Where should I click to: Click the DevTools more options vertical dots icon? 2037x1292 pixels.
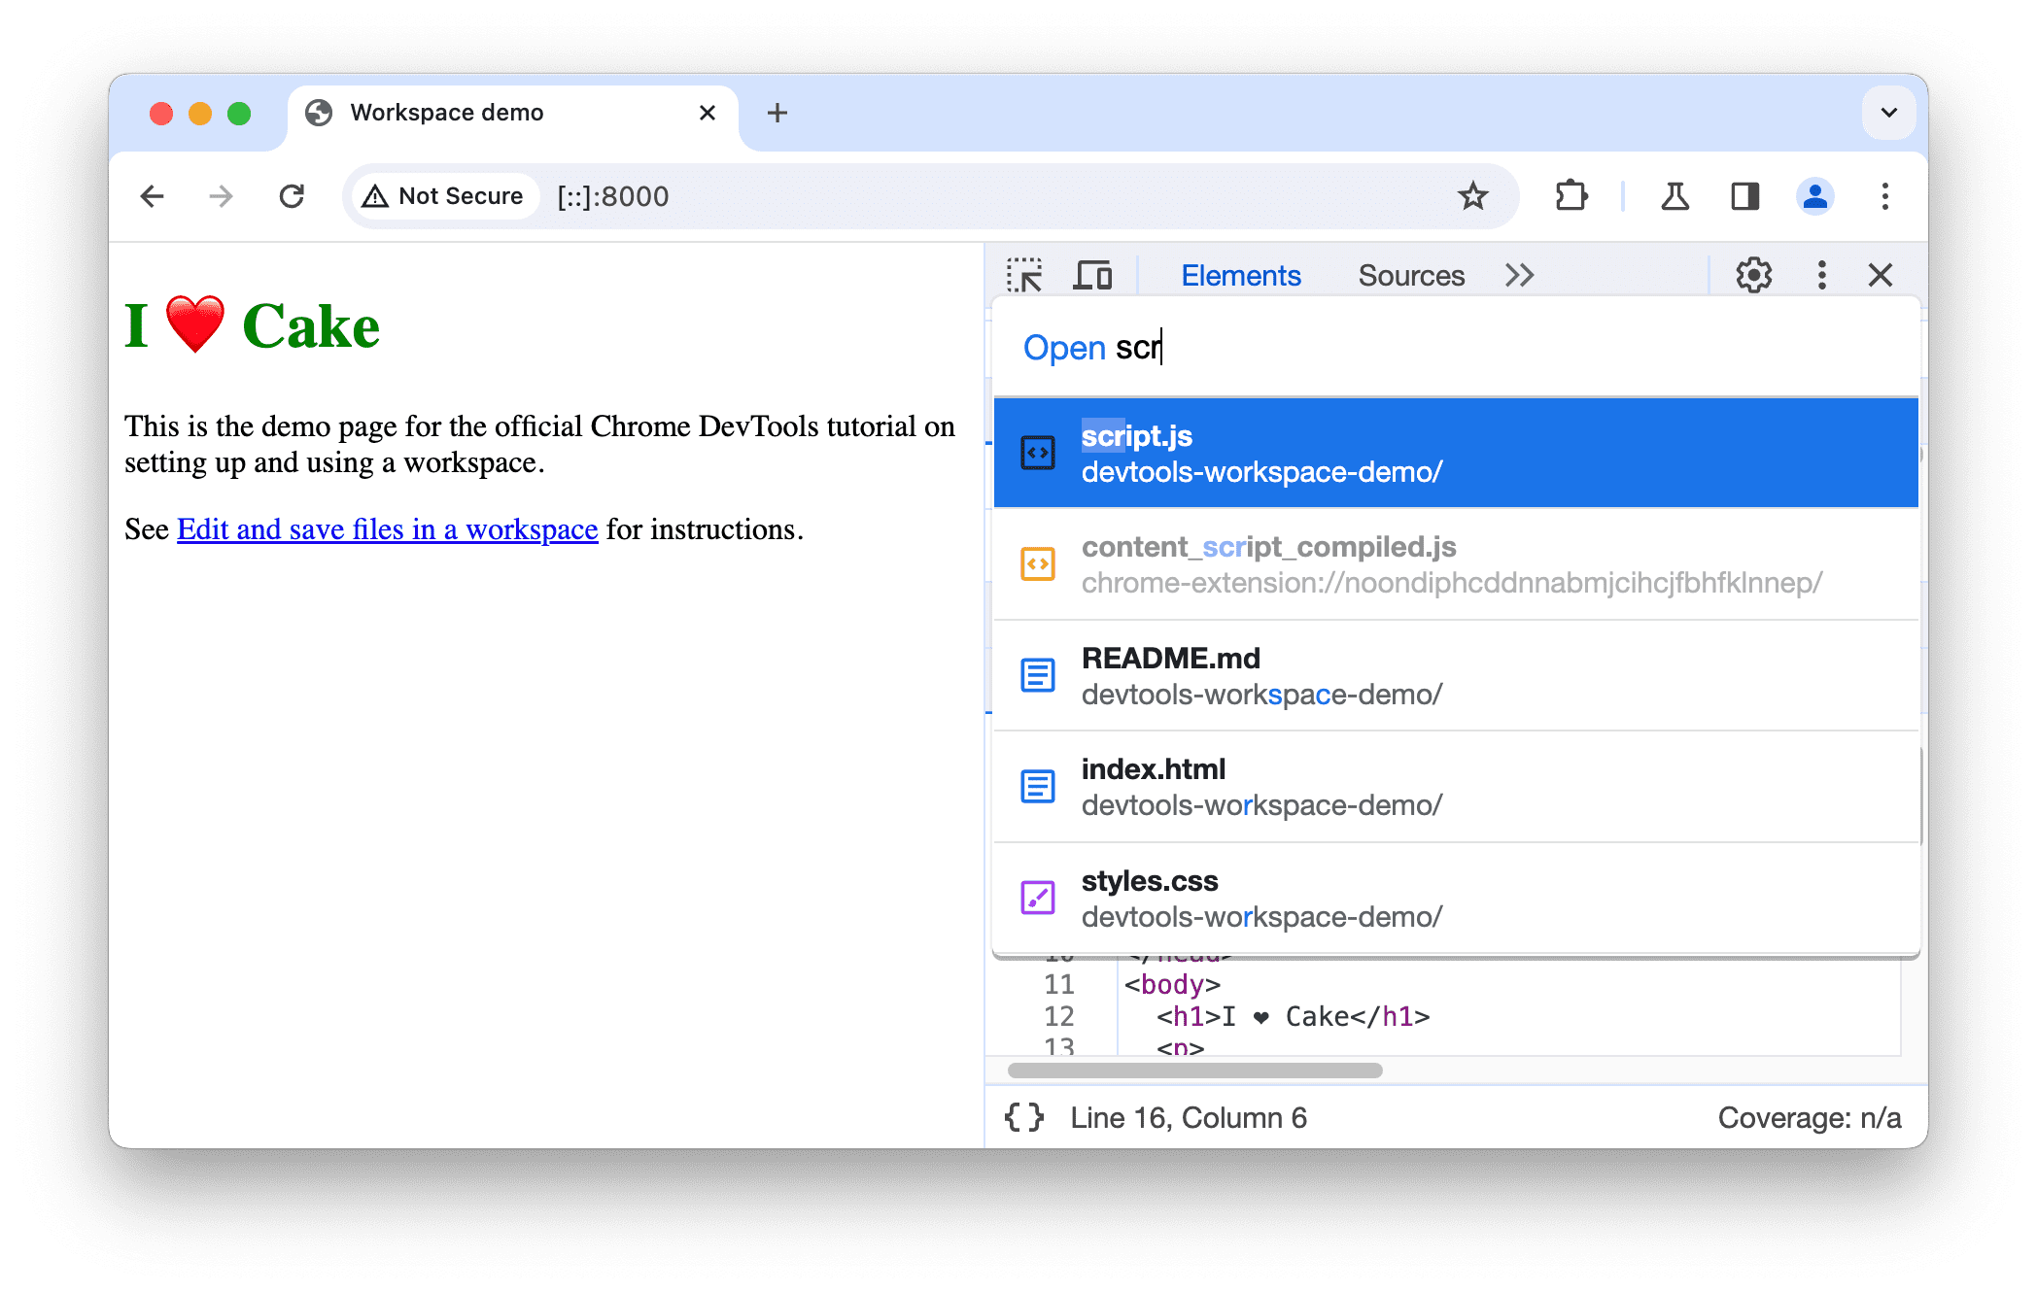1818,276
